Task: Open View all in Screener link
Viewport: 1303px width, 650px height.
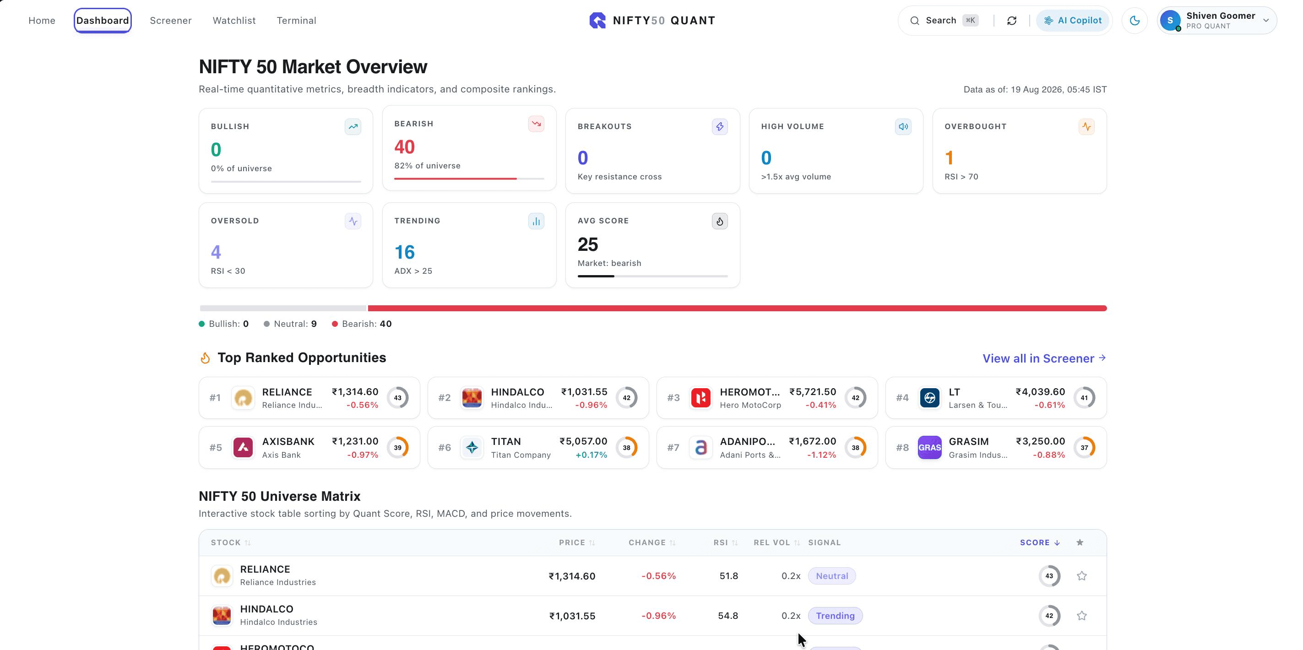Action: click(1044, 358)
